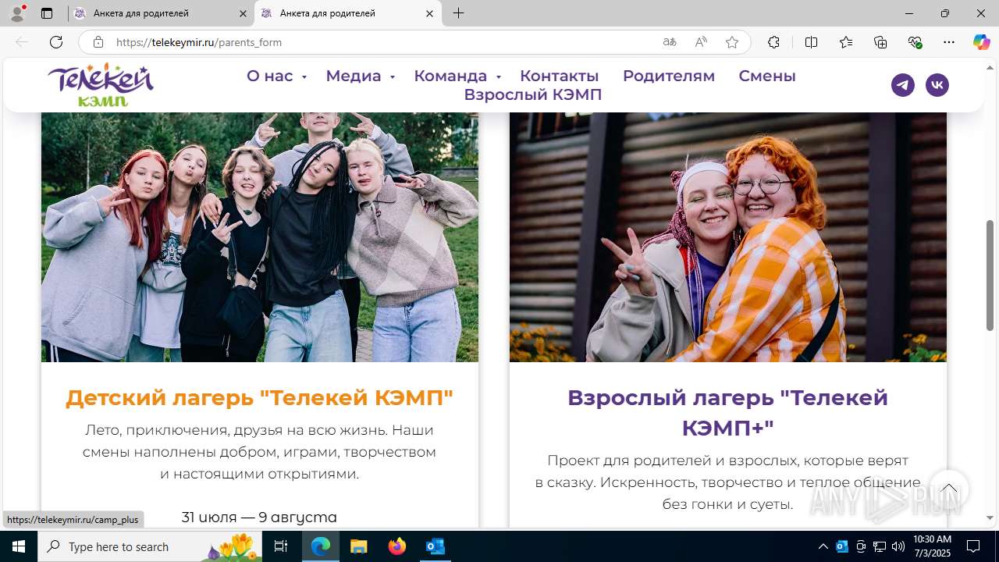Click the browser back arrow

(x=22, y=42)
